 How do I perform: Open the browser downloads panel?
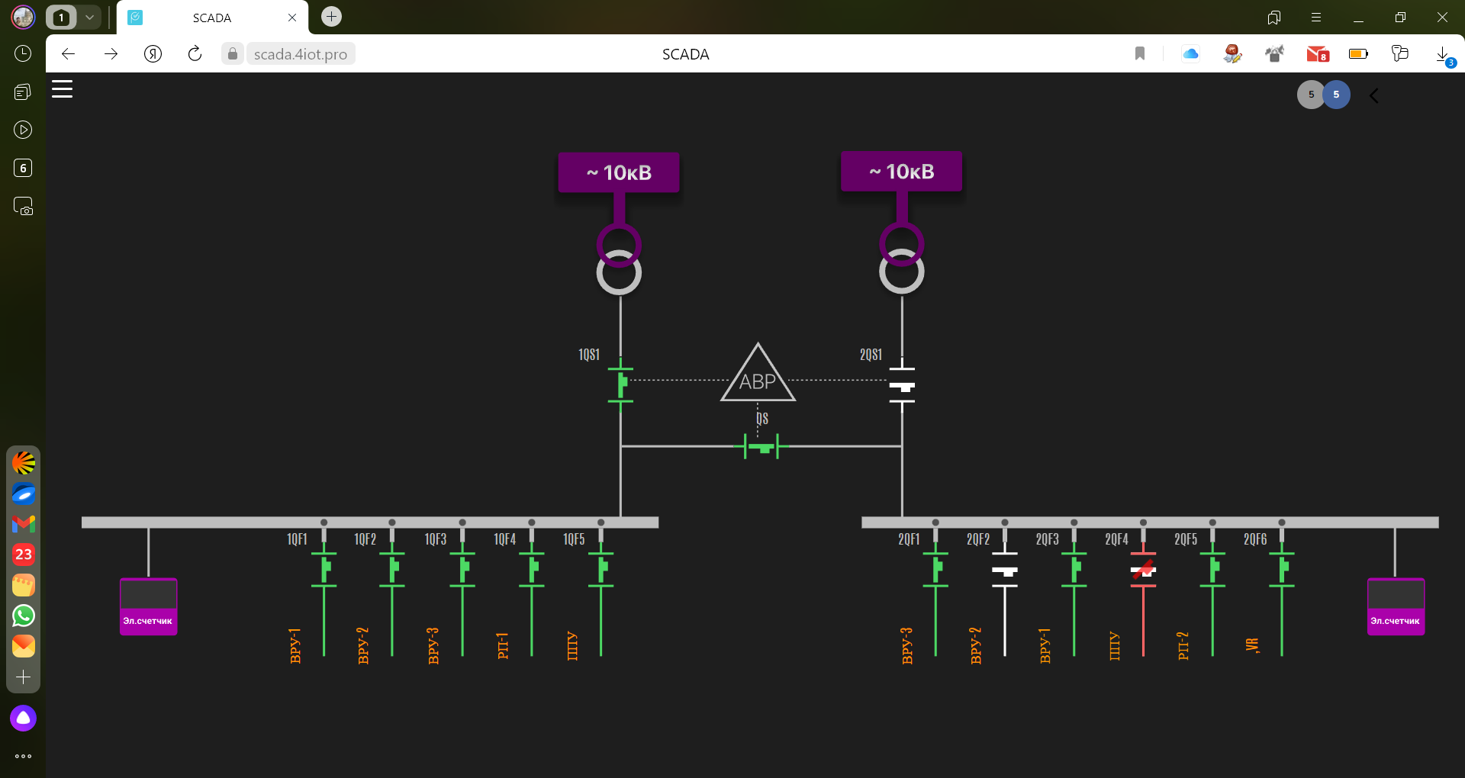tap(1442, 54)
